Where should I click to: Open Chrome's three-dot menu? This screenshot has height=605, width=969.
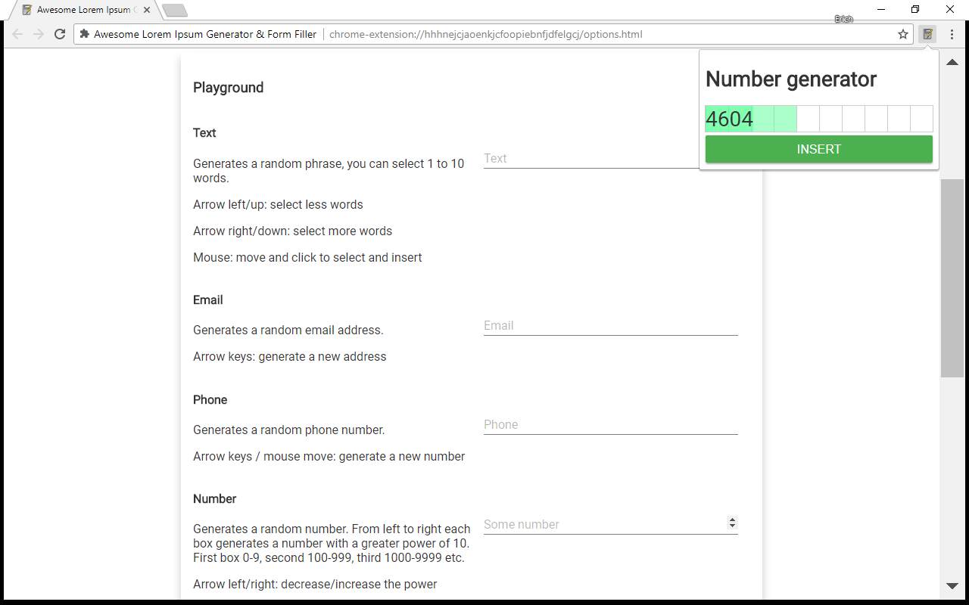(952, 34)
